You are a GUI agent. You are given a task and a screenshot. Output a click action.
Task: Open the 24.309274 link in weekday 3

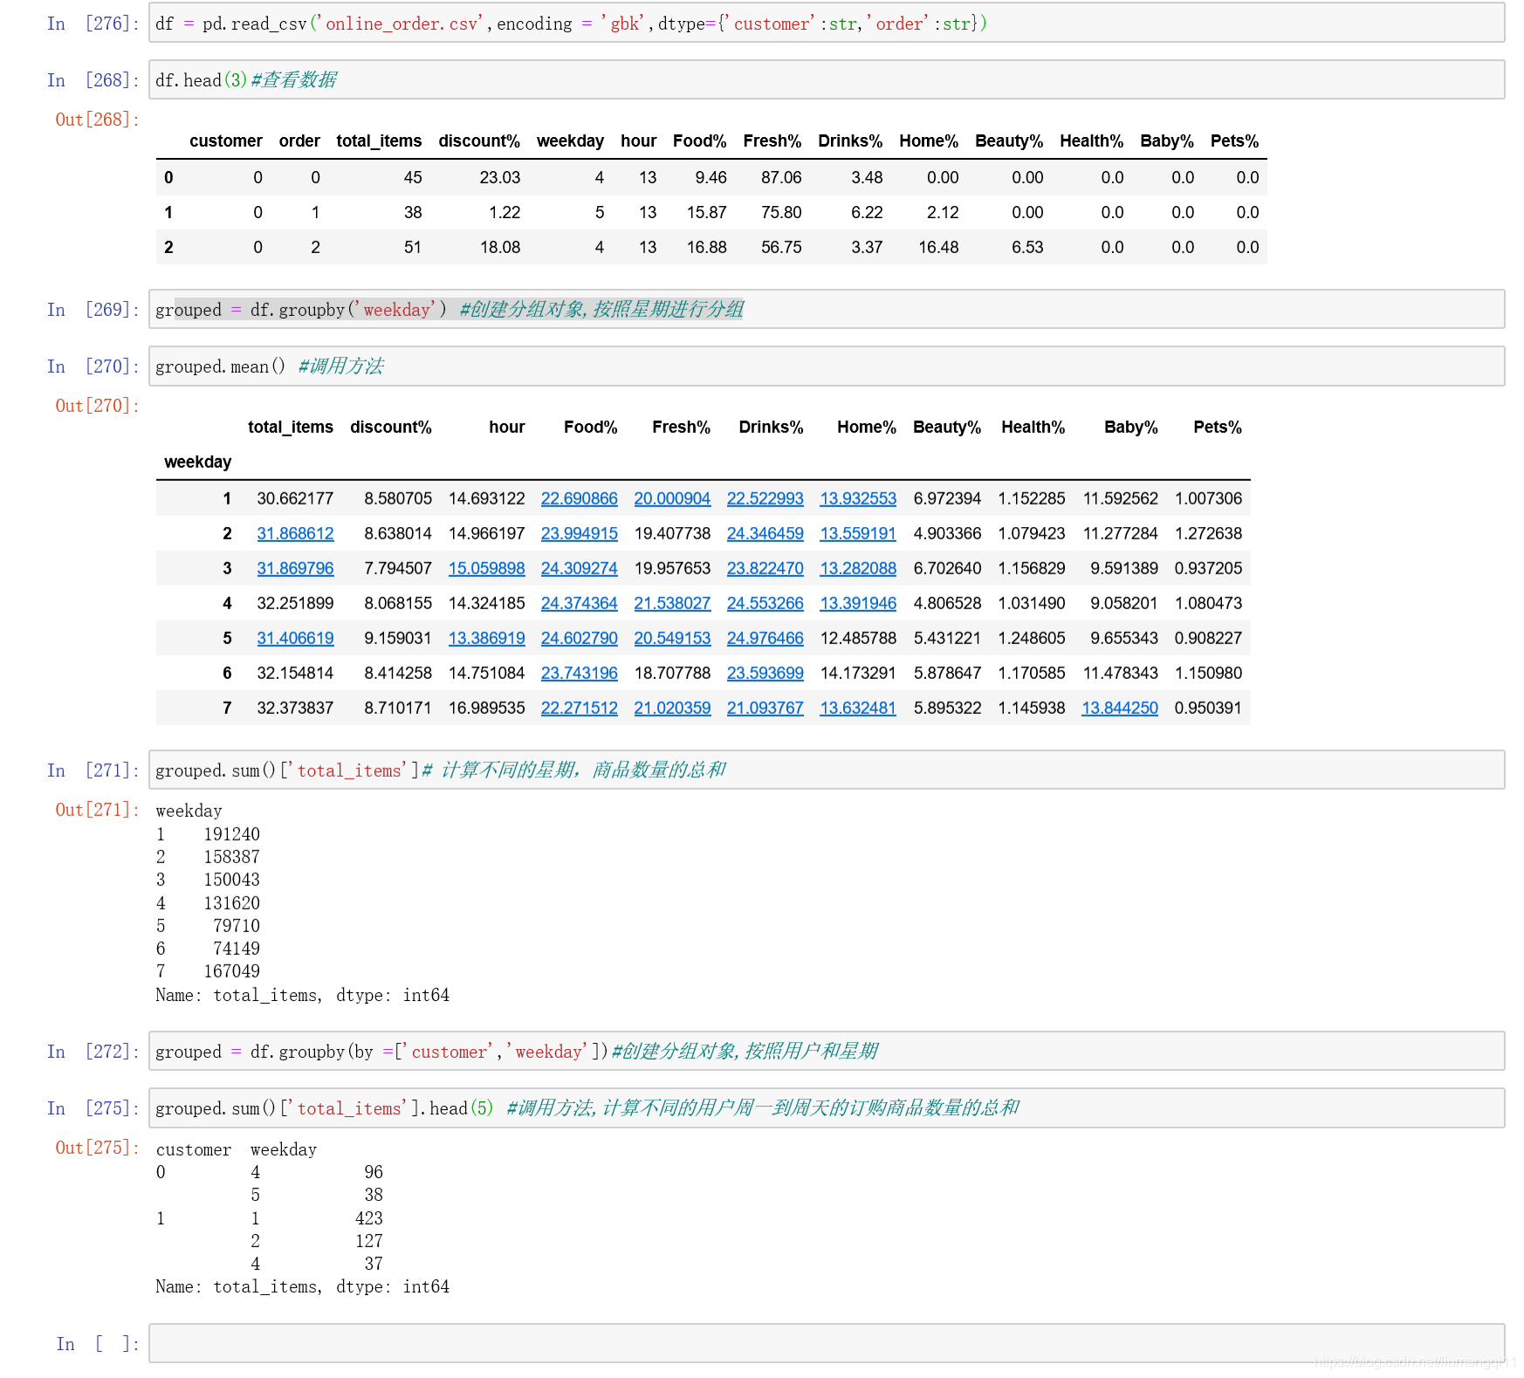click(579, 568)
